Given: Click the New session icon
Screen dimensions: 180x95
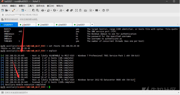Looking at the screenshot, I should point(2,10).
